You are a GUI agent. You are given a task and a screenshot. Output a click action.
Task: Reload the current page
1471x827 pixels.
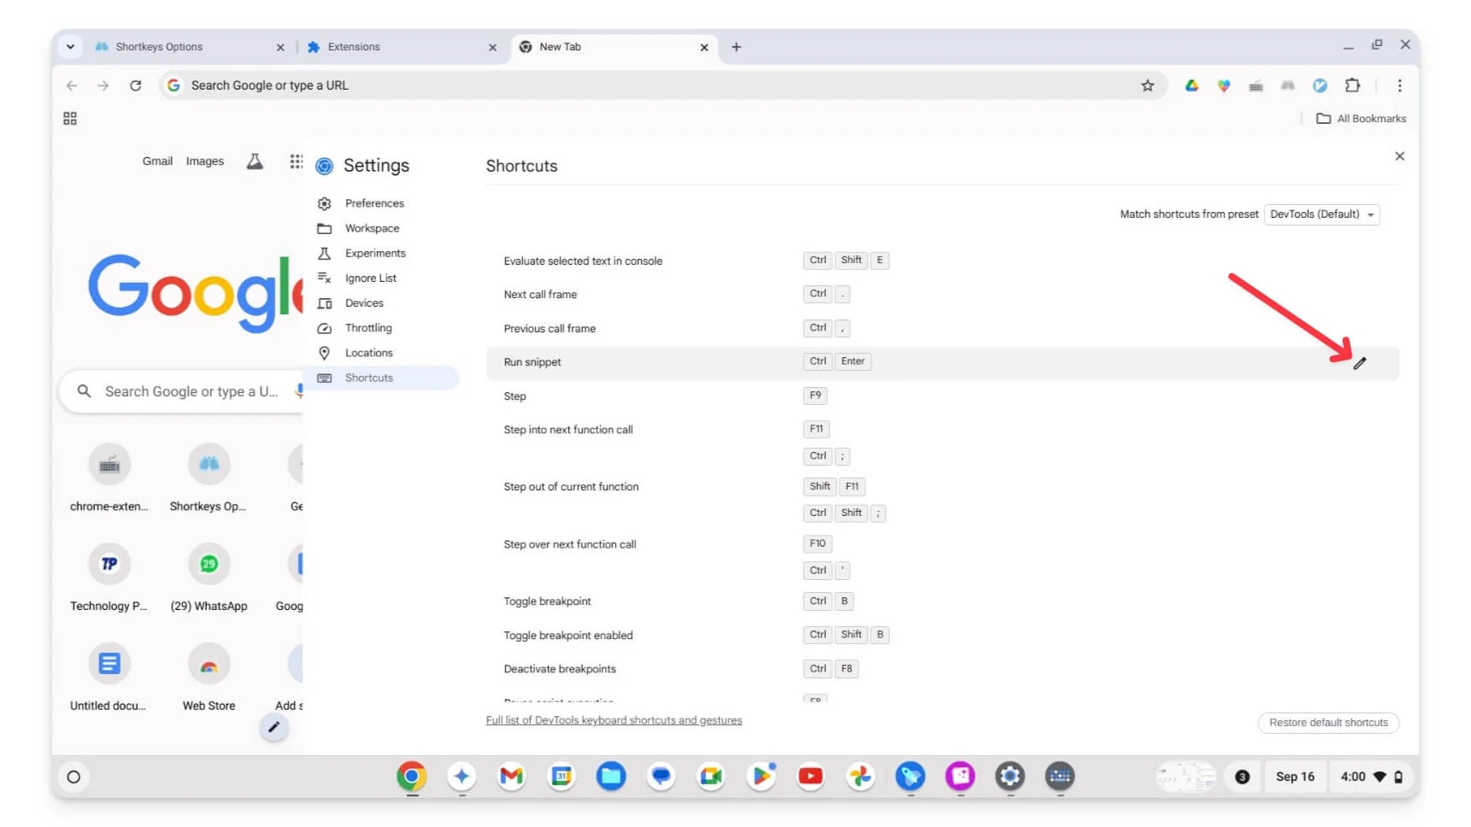tap(135, 85)
